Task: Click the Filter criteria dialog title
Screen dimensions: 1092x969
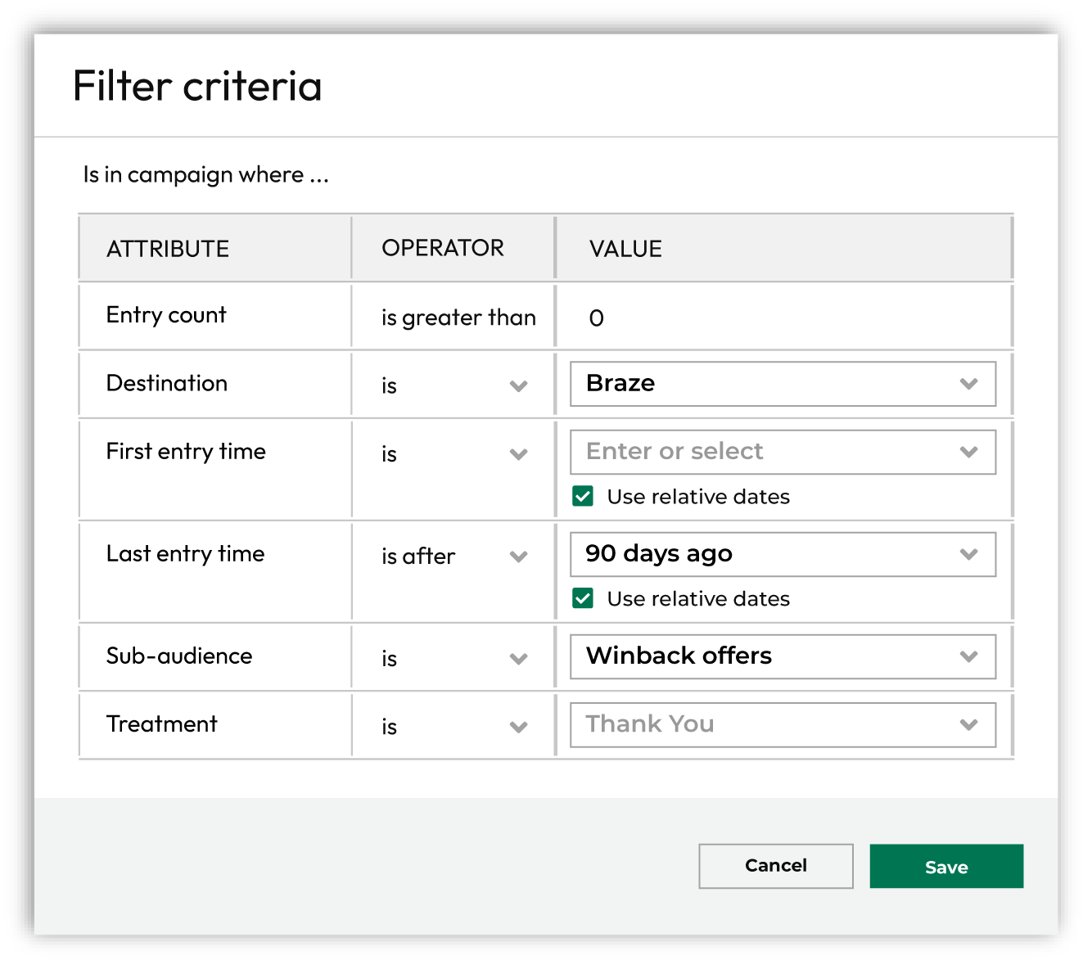Action: tap(197, 86)
